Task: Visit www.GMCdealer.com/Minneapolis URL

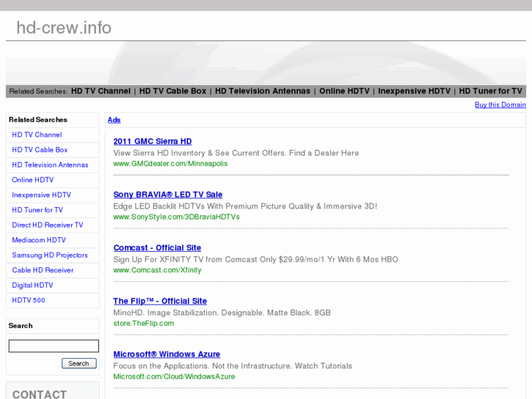Action: [171, 164]
